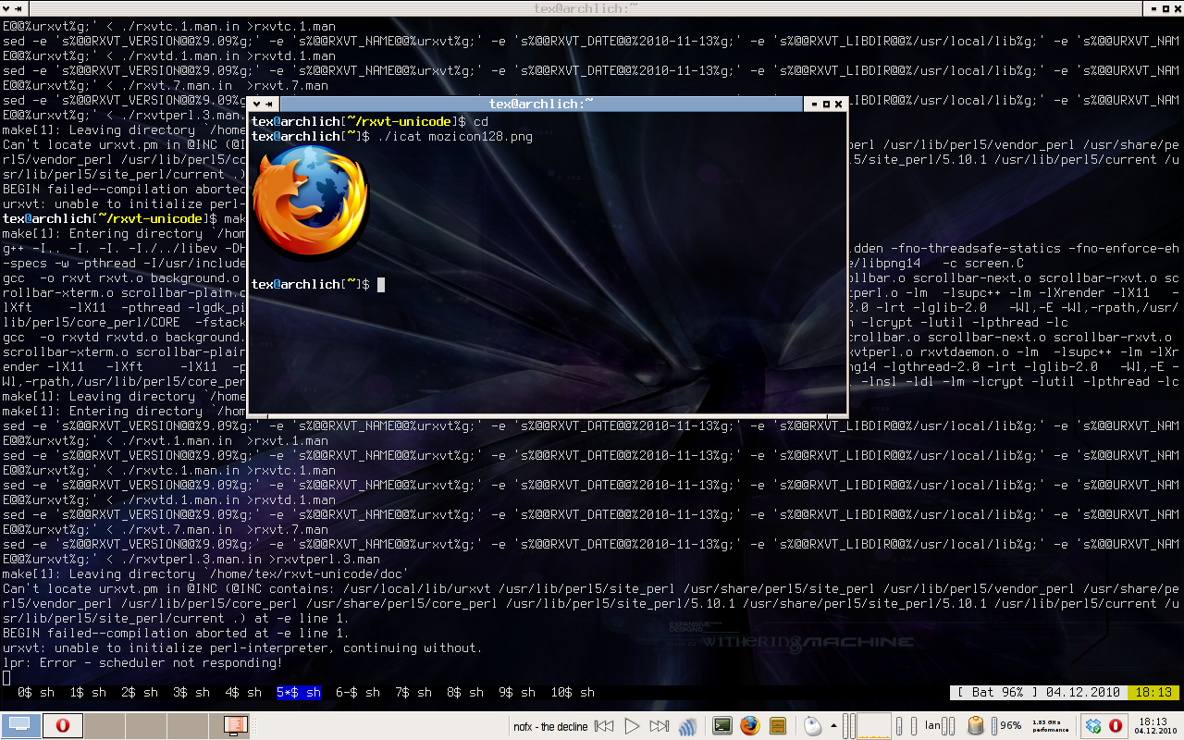Skip to next track in the panel
Image resolution: width=1184 pixels, height=740 pixels.
coord(659,726)
